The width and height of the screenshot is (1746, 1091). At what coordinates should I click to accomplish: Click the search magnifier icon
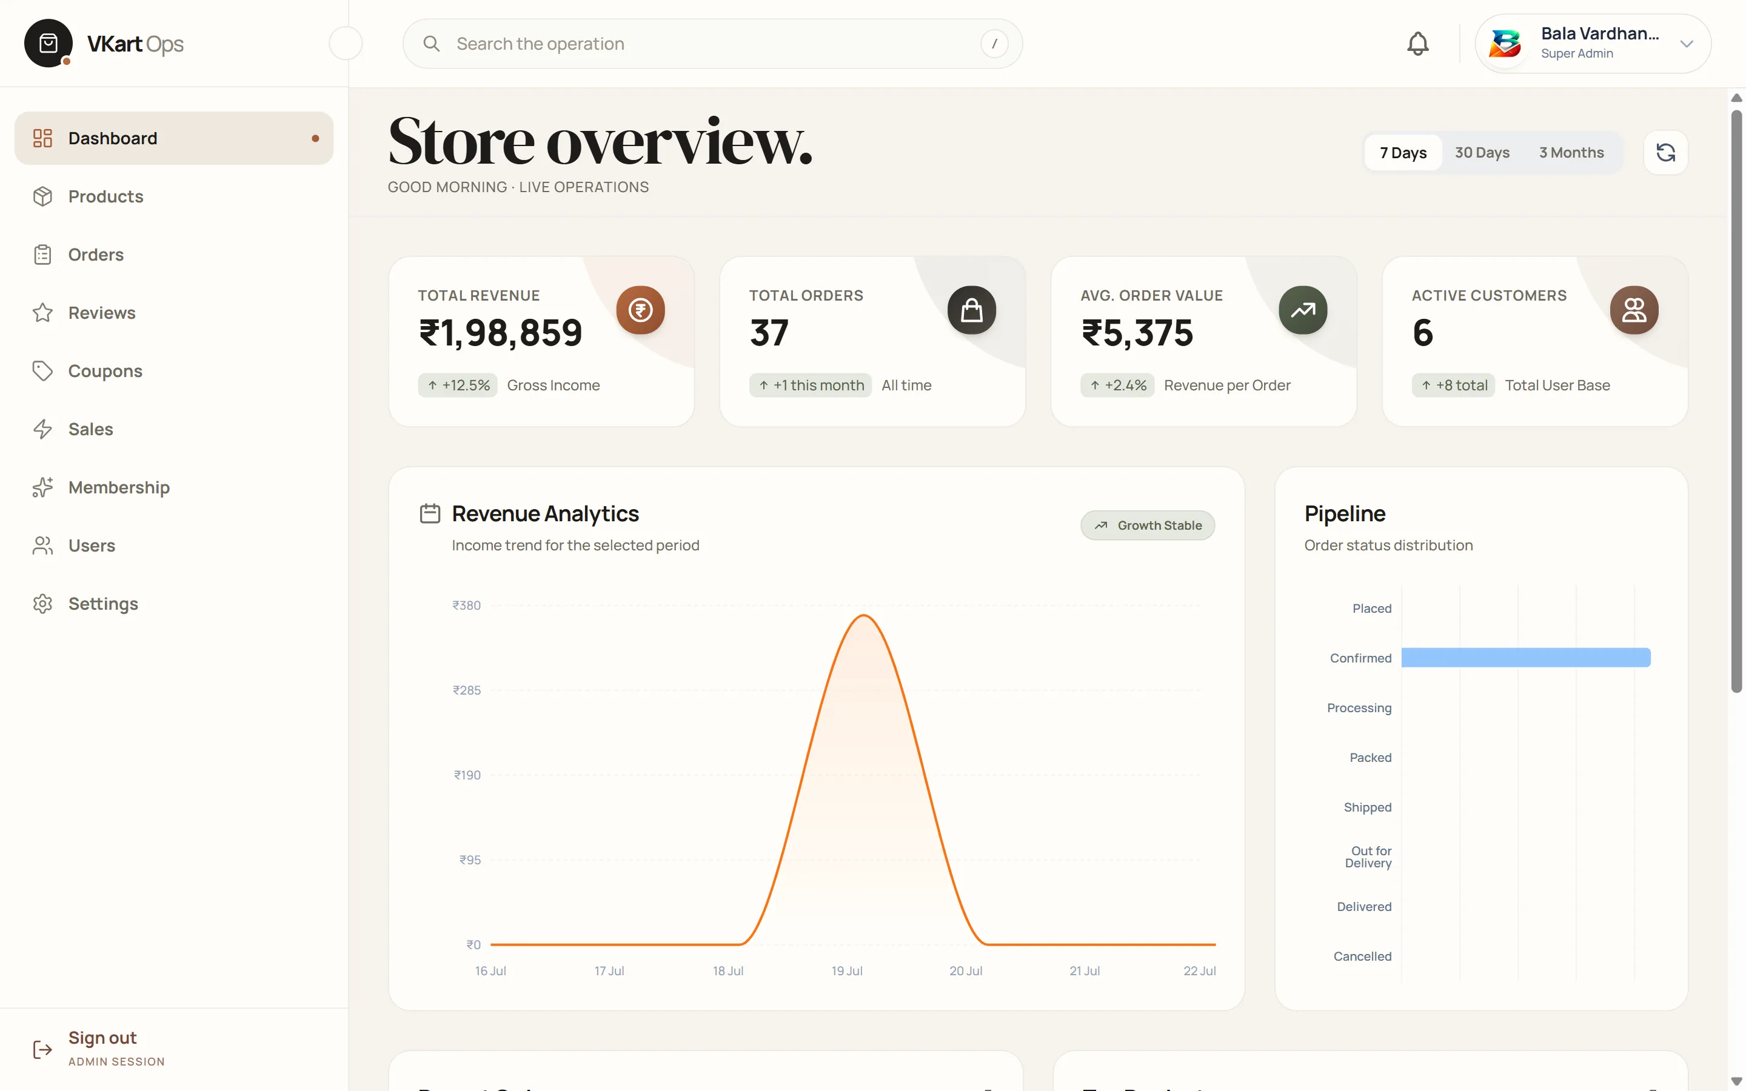tap(432, 43)
